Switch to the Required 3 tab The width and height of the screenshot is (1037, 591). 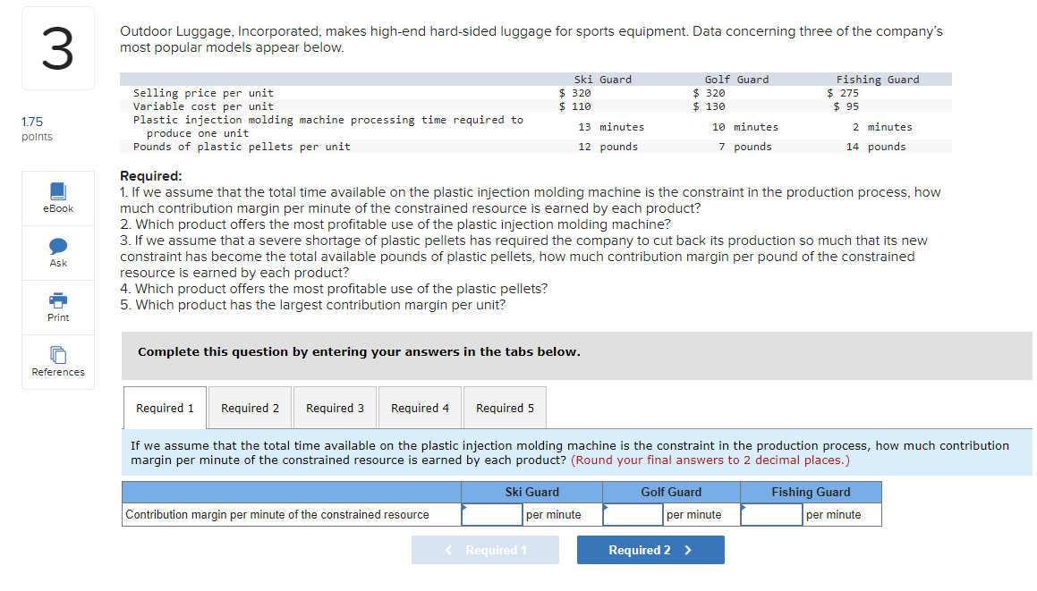click(x=335, y=408)
